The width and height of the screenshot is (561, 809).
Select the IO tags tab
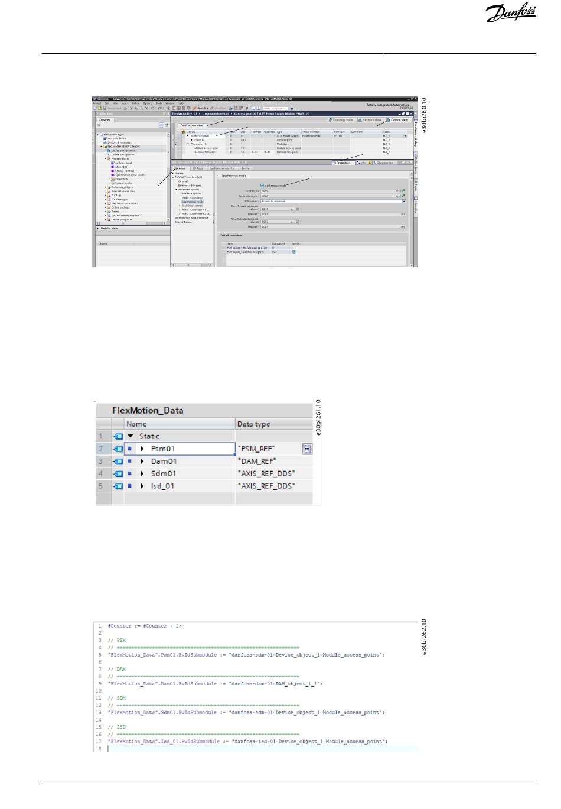pos(198,168)
